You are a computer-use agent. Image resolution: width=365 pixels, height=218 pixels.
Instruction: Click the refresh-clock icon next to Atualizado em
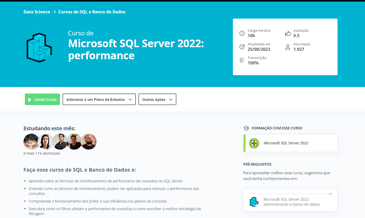coord(242,47)
